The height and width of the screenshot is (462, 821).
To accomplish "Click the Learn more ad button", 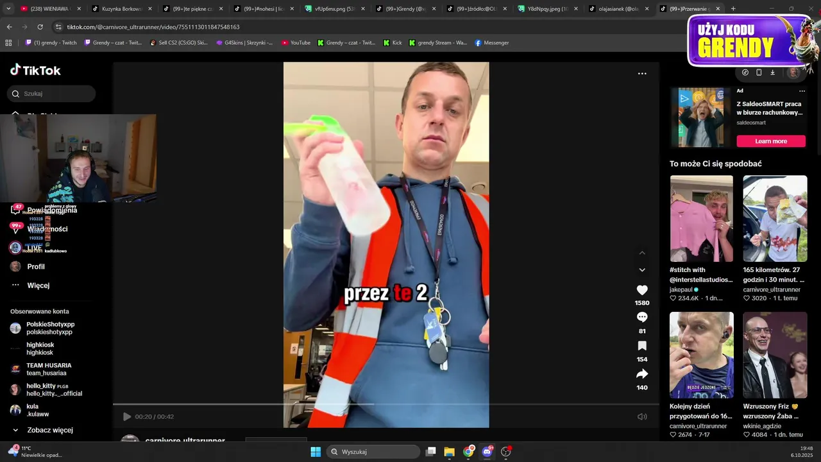I will point(771,141).
